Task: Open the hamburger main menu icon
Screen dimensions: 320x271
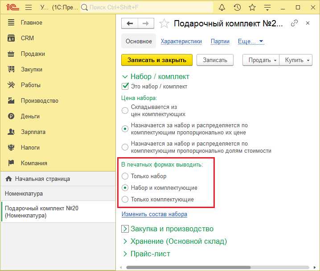Action: tap(29, 8)
